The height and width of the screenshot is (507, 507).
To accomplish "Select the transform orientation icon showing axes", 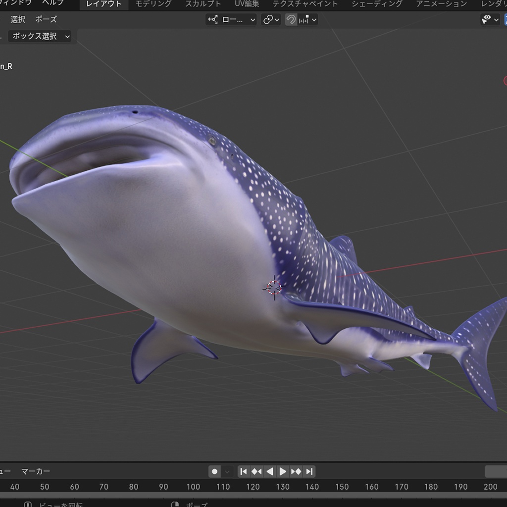I will (213, 20).
